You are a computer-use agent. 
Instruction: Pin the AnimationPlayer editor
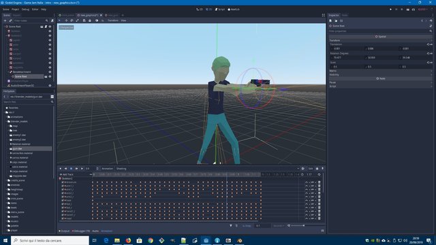(x=322, y=169)
